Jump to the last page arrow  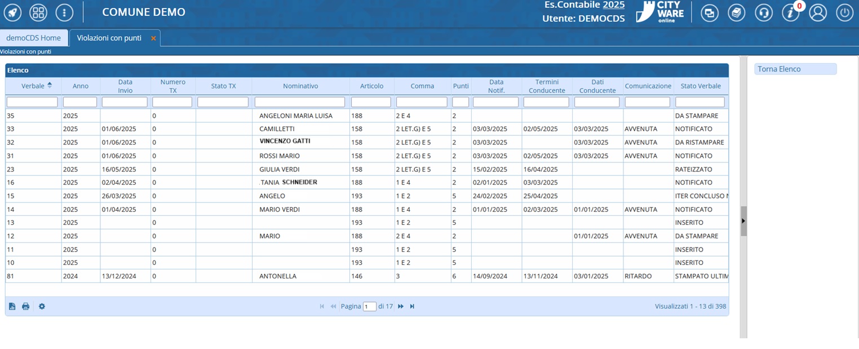pos(412,306)
